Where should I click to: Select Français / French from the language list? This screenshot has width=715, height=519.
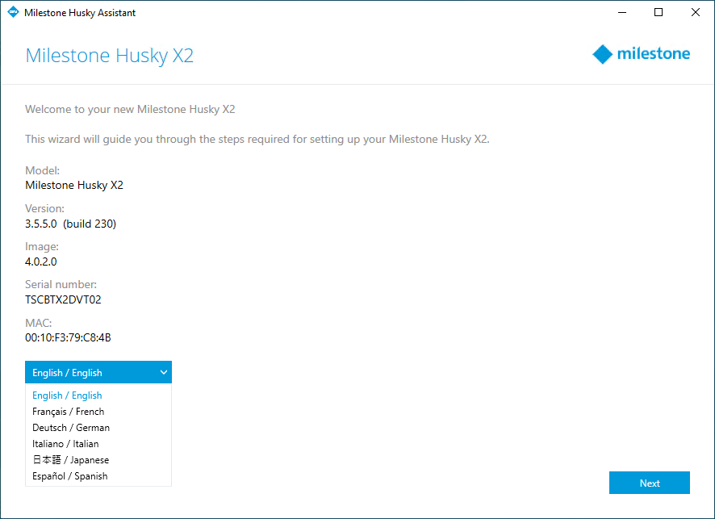(x=68, y=411)
